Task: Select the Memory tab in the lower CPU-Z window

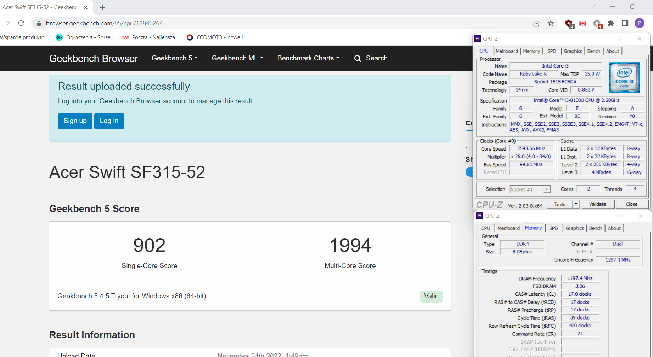Action: click(x=533, y=228)
